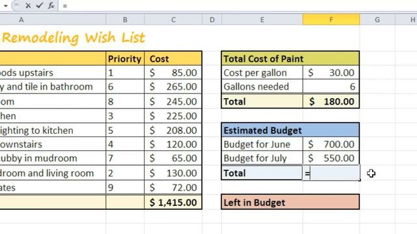Select the cost cell showing 130.00
Image resolution: width=417 pixels, height=234 pixels.
point(173,173)
